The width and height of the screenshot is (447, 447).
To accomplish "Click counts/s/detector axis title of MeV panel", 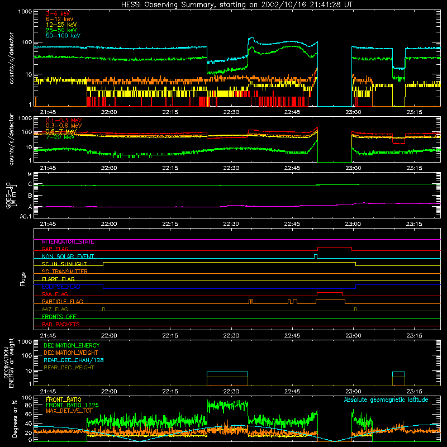I will [11, 139].
